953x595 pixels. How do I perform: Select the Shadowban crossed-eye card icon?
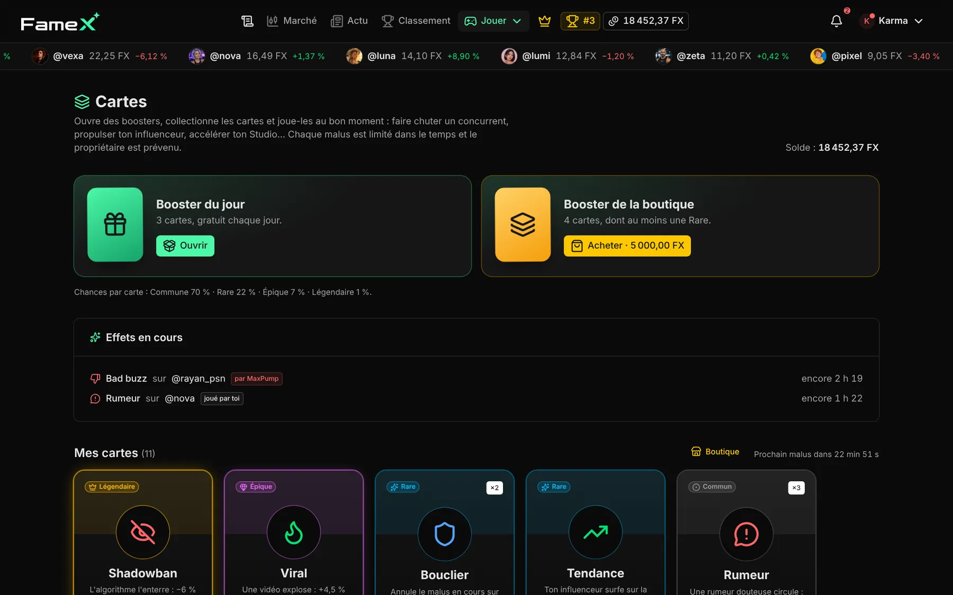coord(143,533)
